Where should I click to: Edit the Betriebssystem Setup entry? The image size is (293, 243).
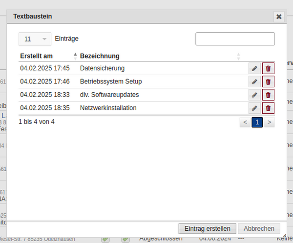point(254,81)
